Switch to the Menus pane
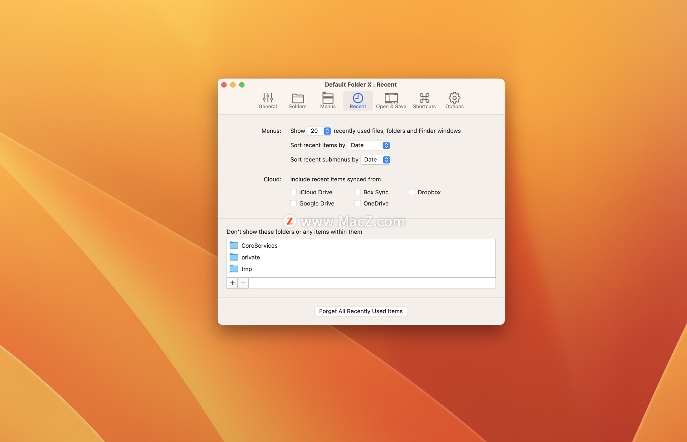Screen dimensions: 687x442 point(328,101)
